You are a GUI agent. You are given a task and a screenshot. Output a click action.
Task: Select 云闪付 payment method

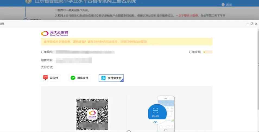pos(50,78)
